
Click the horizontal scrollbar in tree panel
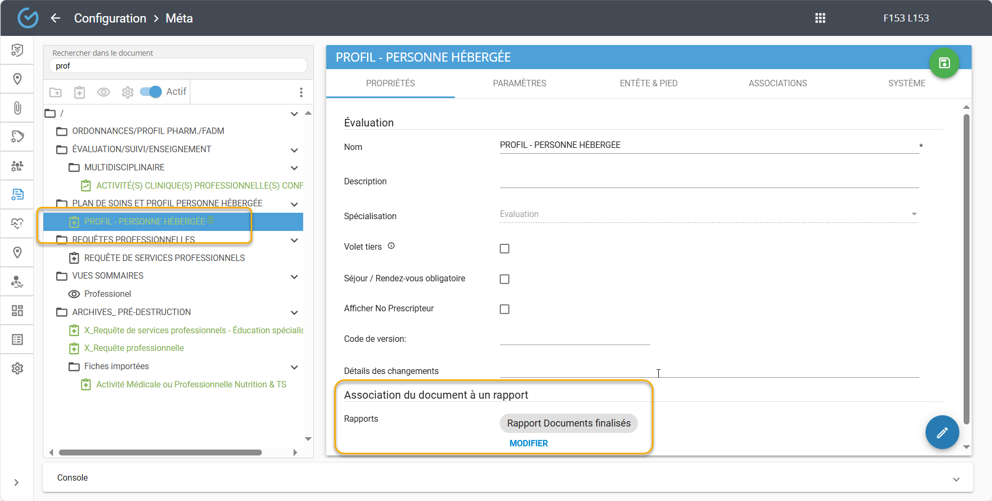coord(160,452)
